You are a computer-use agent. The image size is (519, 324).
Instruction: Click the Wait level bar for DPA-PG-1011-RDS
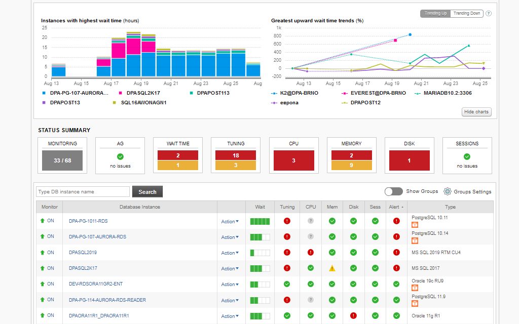(x=259, y=221)
